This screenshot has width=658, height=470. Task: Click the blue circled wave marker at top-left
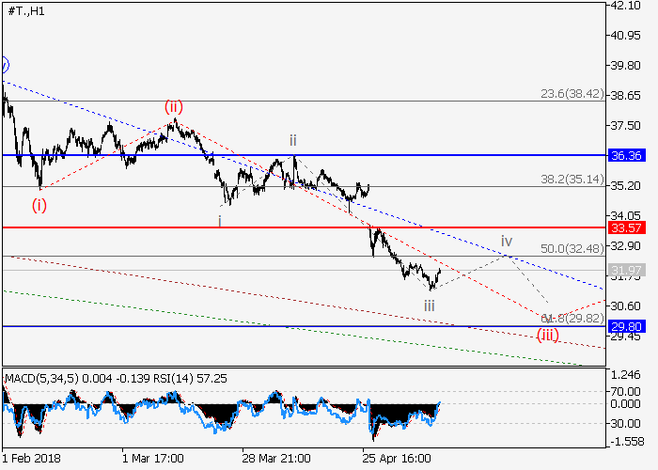pyautogui.click(x=4, y=65)
